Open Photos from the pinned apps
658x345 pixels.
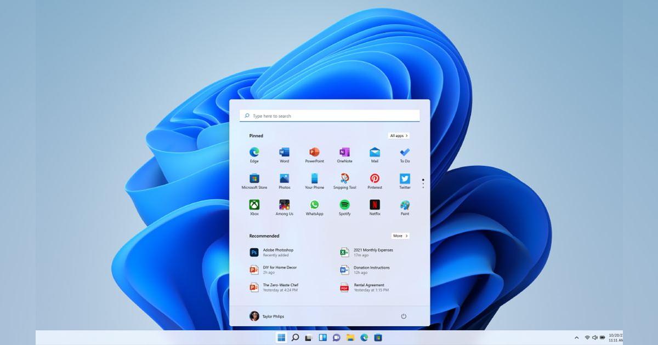(283, 179)
